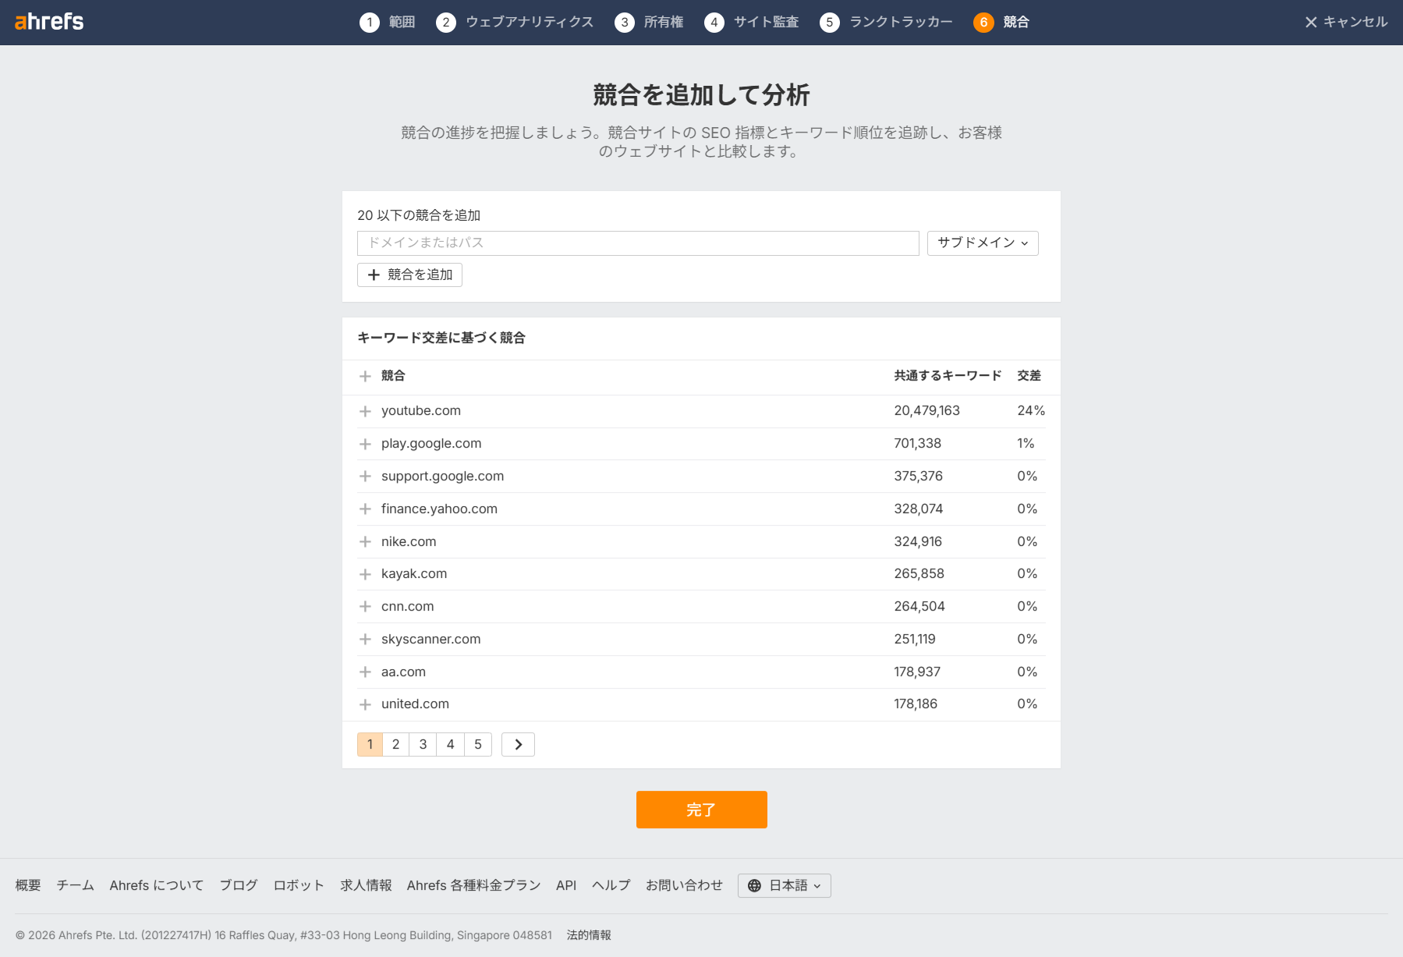The height and width of the screenshot is (957, 1403).
Task: Click the globe icon near the language selector
Action: [753, 885]
